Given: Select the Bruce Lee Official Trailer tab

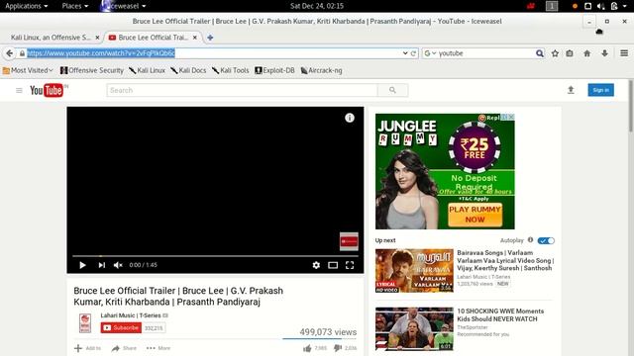Looking at the screenshot, I should 153,38.
